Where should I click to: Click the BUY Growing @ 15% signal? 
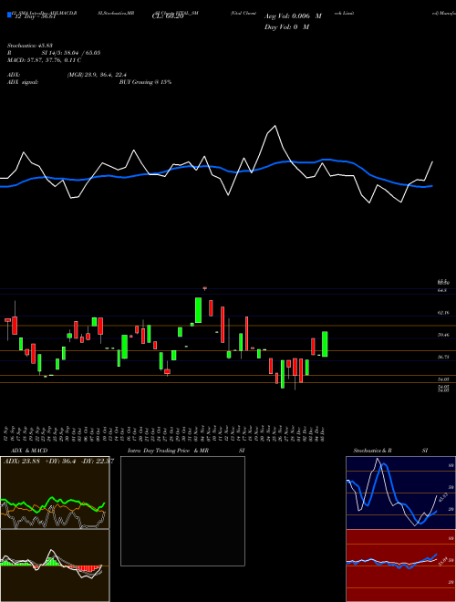click(x=145, y=82)
